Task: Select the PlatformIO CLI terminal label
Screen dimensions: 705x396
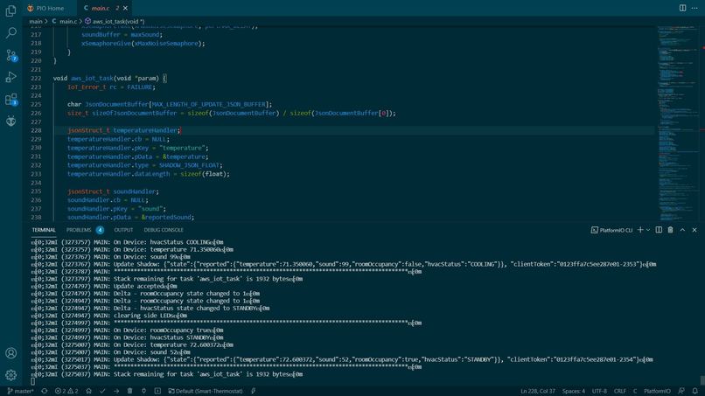Action: [611, 230]
